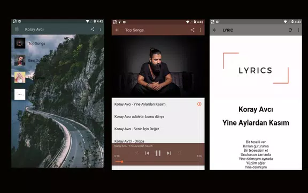Click lyric line 'Yine dalmışım aynada'
The height and width of the screenshot is (193, 308).
coord(256,159)
